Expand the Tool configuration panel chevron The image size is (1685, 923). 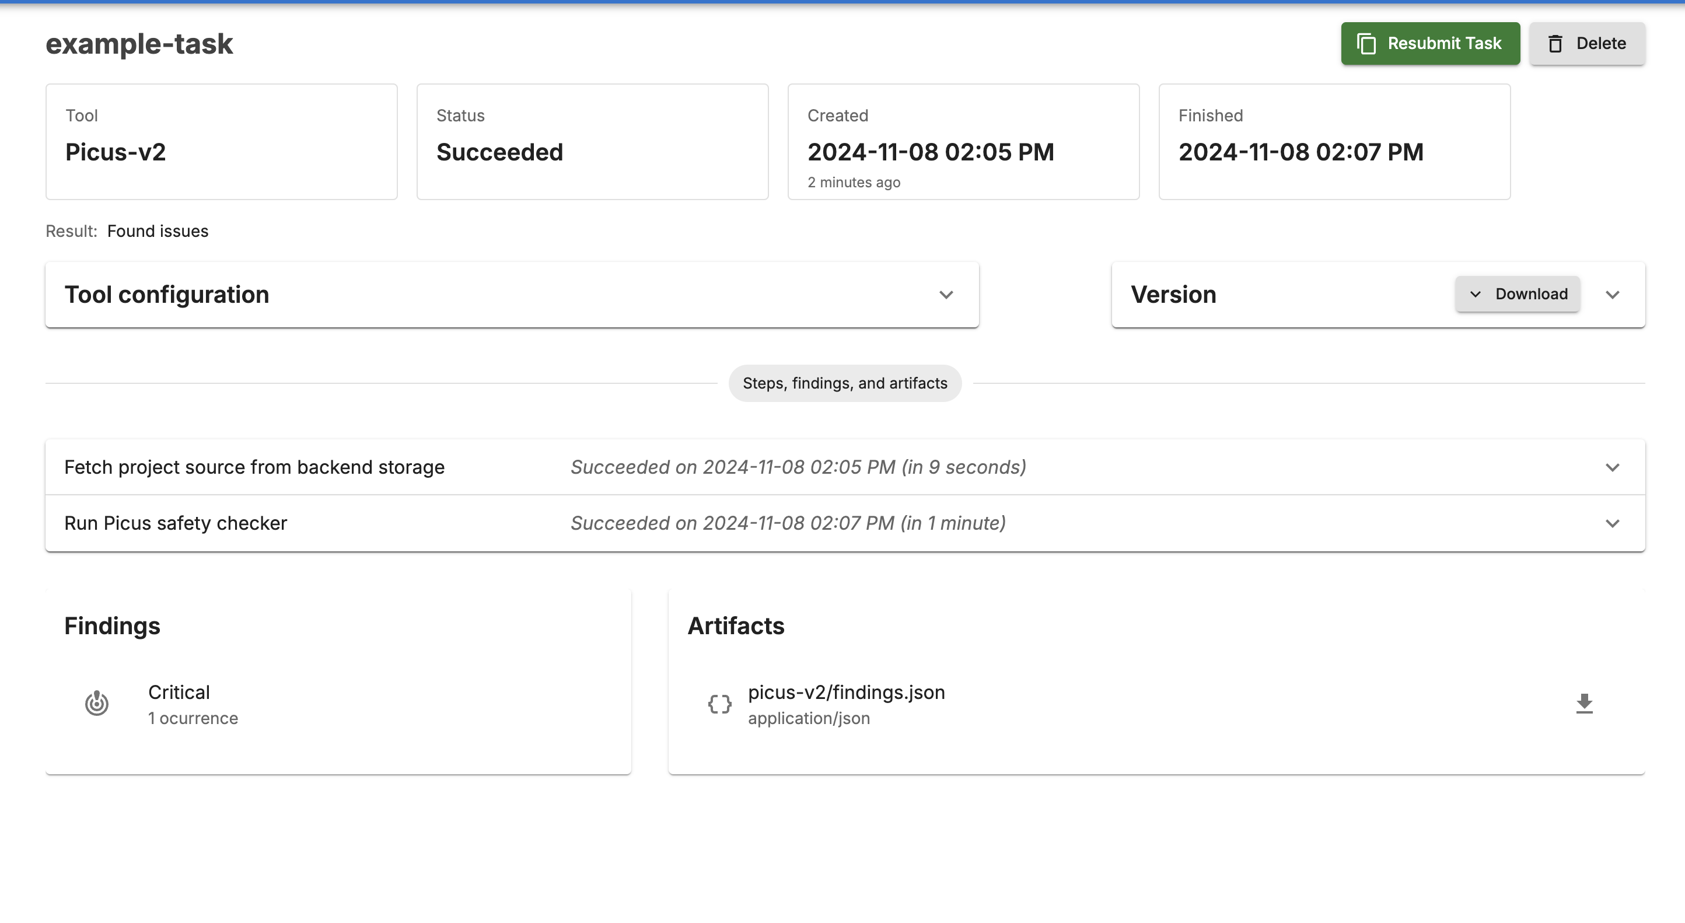[946, 295]
